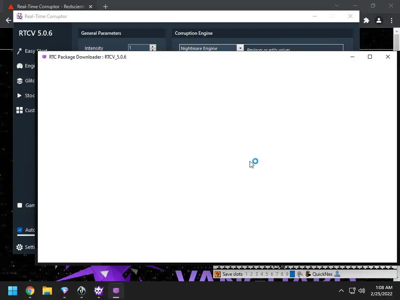Select save slot 8
This screenshot has width=400, height=300.
pyautogui.click(x=282, y=274)
